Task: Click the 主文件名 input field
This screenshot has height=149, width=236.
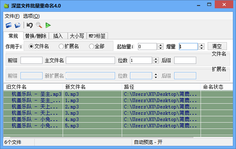Action: click(x=91, y=60)
